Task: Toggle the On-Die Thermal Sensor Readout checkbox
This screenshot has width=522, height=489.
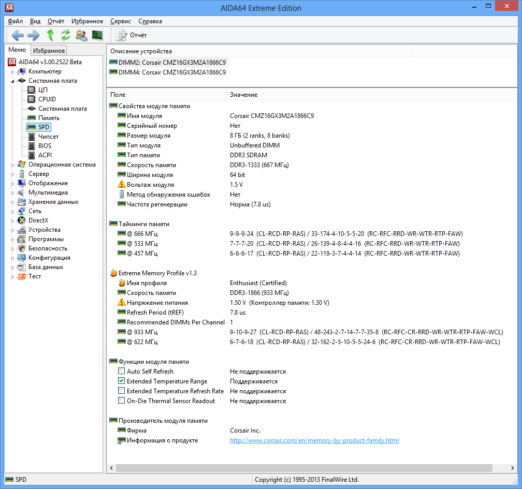Action: (122, 400)
